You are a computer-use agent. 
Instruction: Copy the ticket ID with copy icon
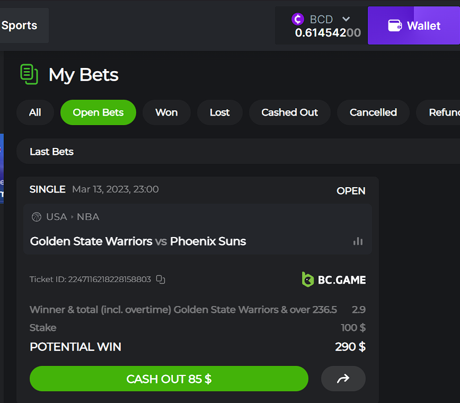161,279
